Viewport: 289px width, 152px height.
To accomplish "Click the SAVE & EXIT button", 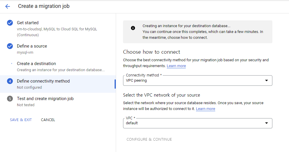I will (21, 120).
